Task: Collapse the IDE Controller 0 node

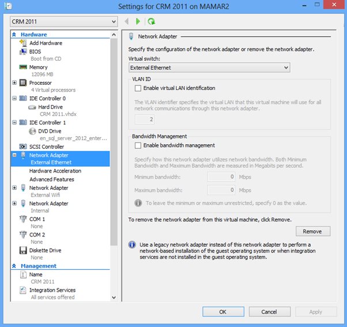Action: (x=14, y=99)
